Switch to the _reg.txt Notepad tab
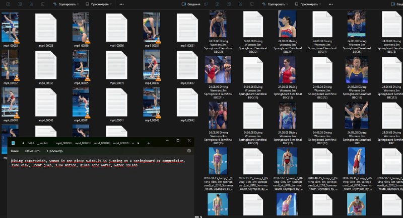Screen dimensions: 403x218 click(43, 143)
